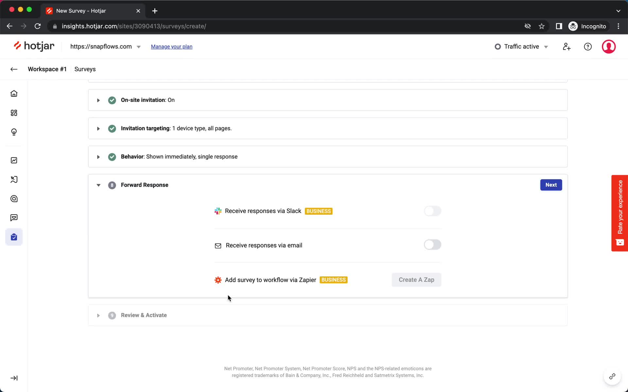This screenshot has height=392, width=628.
Task: Click the Surveys active icon in sidebar
Action: (x=14, y=237)
